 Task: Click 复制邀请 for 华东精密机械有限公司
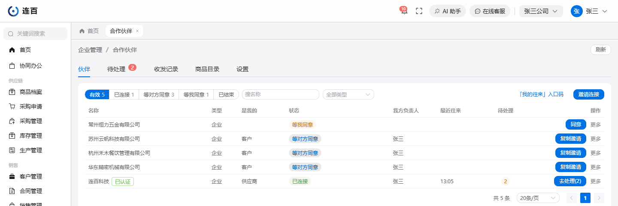[x=571, y=167]
